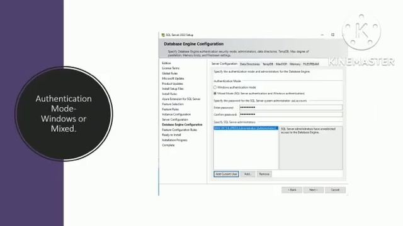The image size is (403, 226).
Task: Click the Feature Selection step
Action: (x=173, y=104)
